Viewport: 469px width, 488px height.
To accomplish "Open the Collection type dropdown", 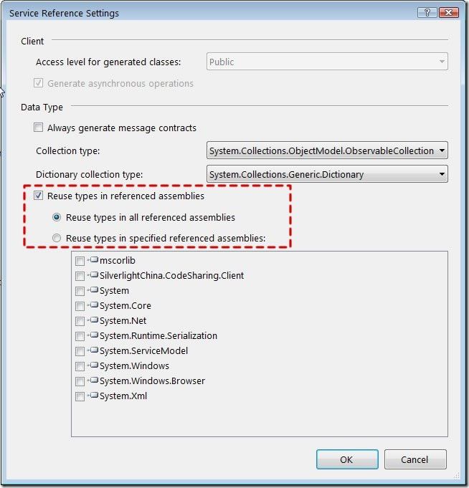I will (327, 150).
